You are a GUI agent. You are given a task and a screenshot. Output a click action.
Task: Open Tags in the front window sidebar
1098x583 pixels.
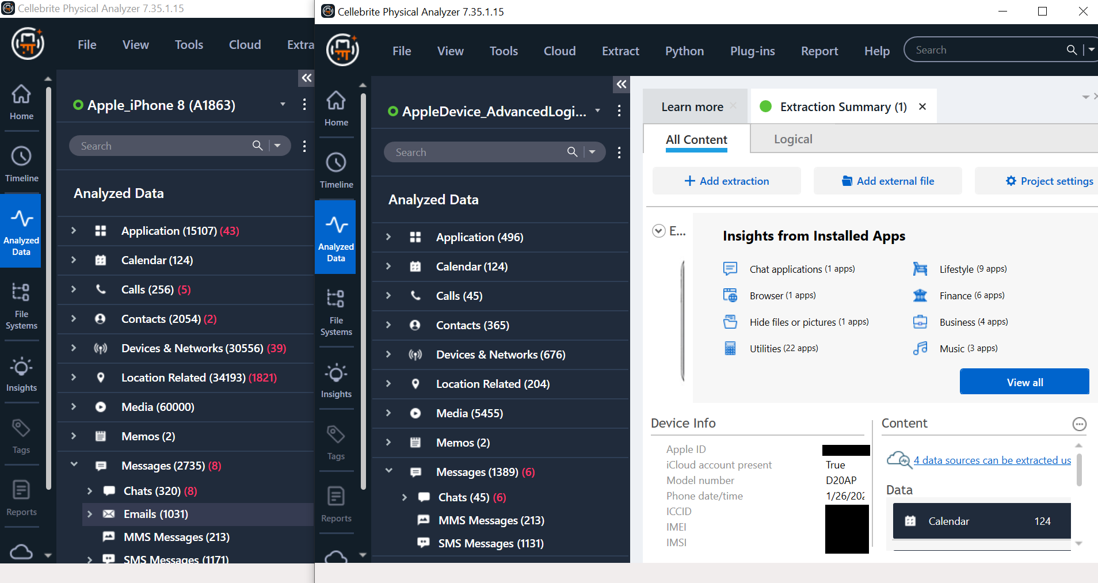pos(336,443)
